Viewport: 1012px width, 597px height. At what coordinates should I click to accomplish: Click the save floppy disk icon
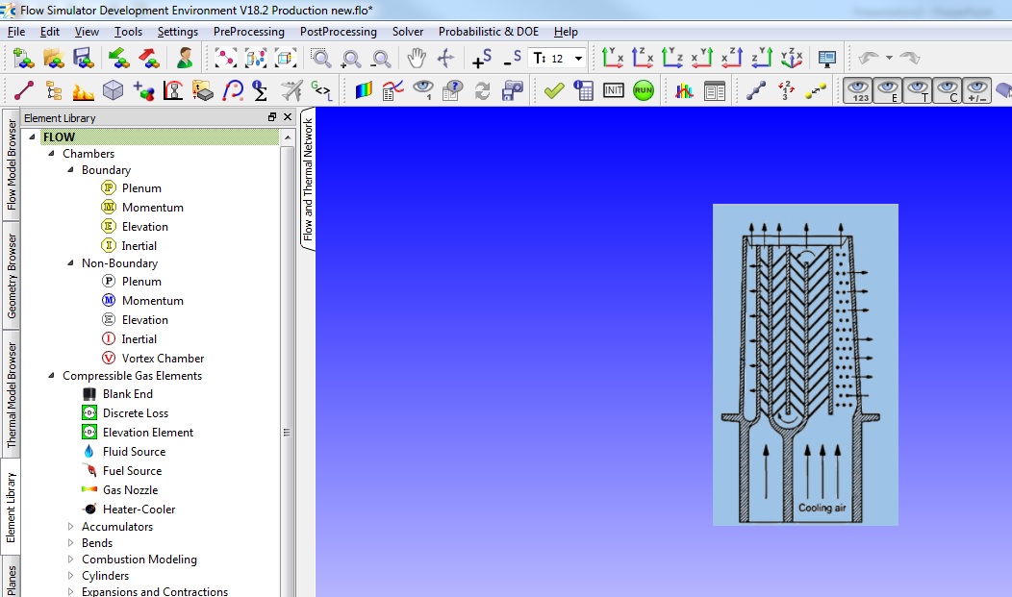pyautogui.click(x=83, y=59)
